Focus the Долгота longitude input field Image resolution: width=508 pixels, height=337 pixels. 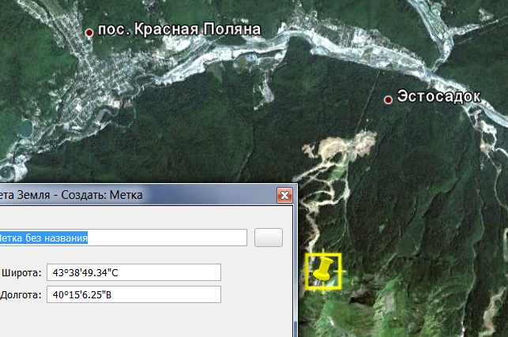(133, 294)
